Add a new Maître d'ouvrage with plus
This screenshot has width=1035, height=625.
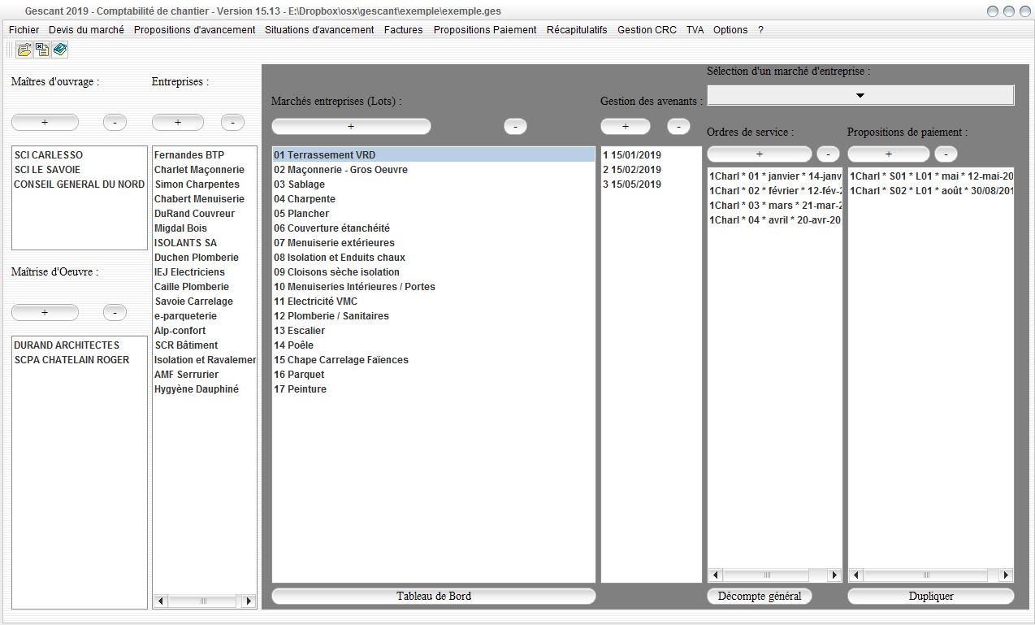point(45,122)
